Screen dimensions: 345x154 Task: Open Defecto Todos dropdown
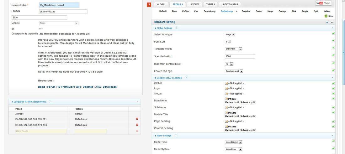click(59, 23)
